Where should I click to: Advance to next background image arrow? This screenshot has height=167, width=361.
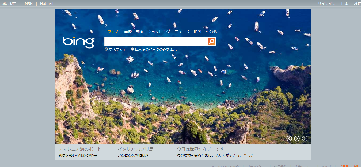[297, 138]
